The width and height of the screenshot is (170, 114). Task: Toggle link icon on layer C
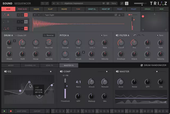[x=26, y=28]
